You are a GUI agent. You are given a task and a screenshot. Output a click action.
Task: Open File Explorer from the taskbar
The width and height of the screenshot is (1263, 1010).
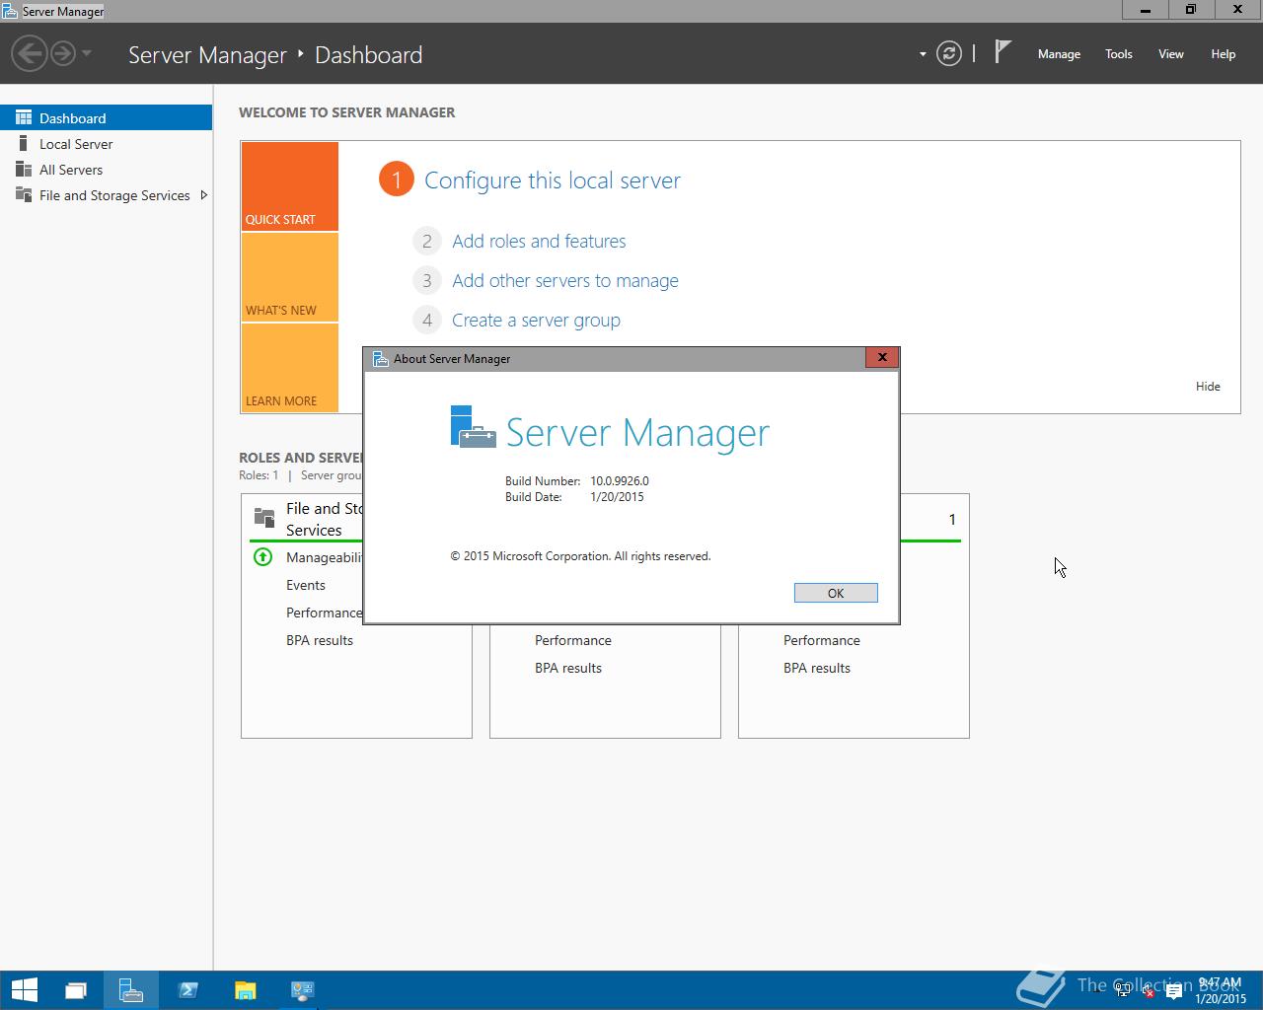[245, 990]
